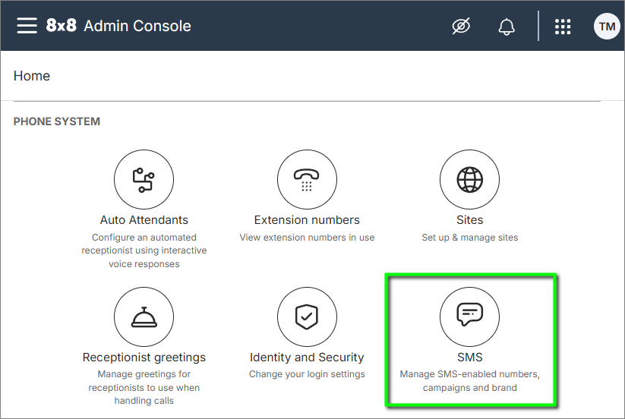Click the SMS chat bubble icon

tap(469, 317)
